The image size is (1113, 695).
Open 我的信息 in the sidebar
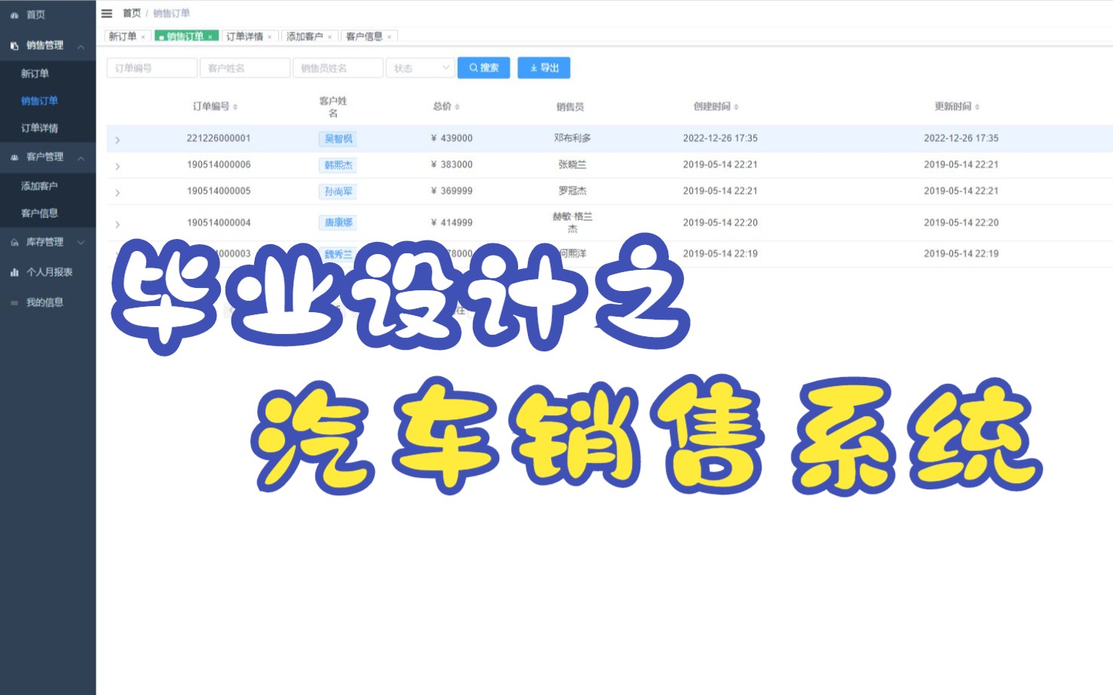pyautogui.click(x=44, y=302)
